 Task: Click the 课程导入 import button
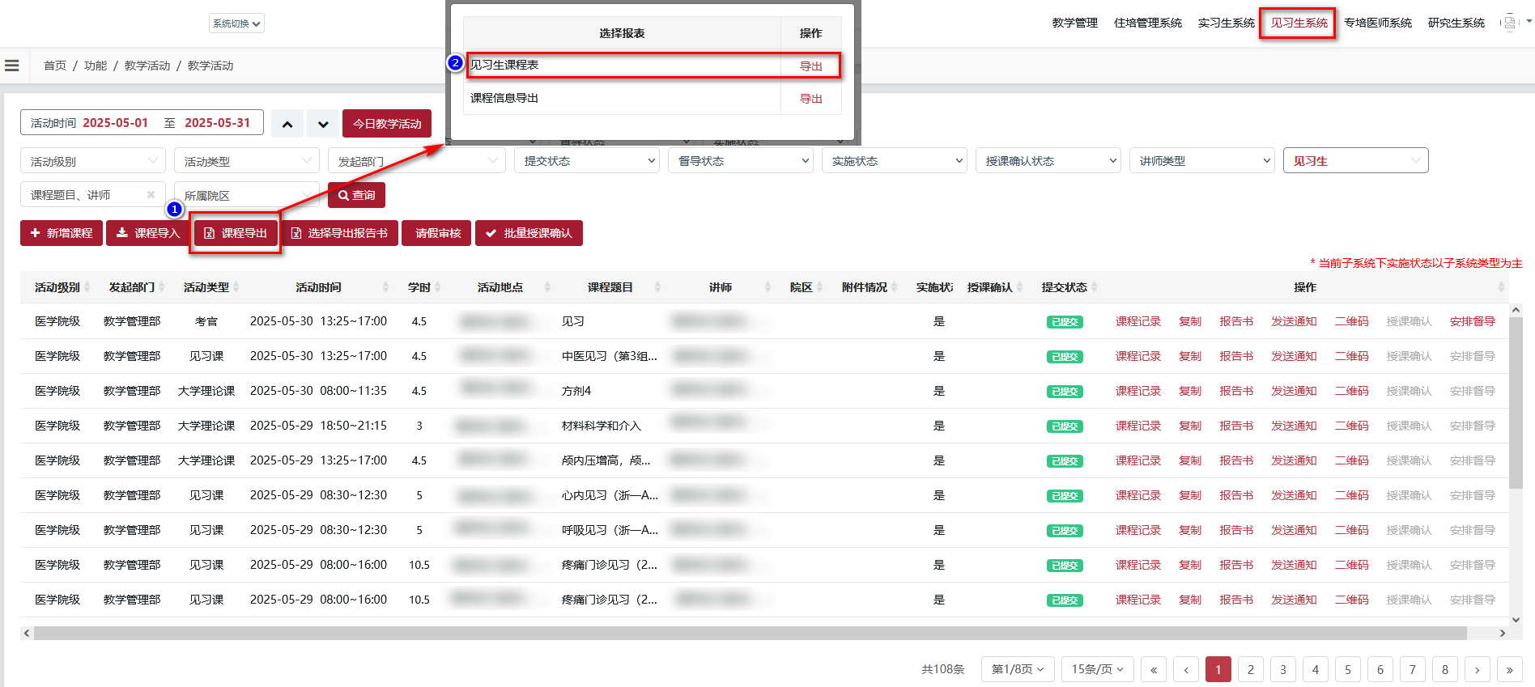click(148, 233)
